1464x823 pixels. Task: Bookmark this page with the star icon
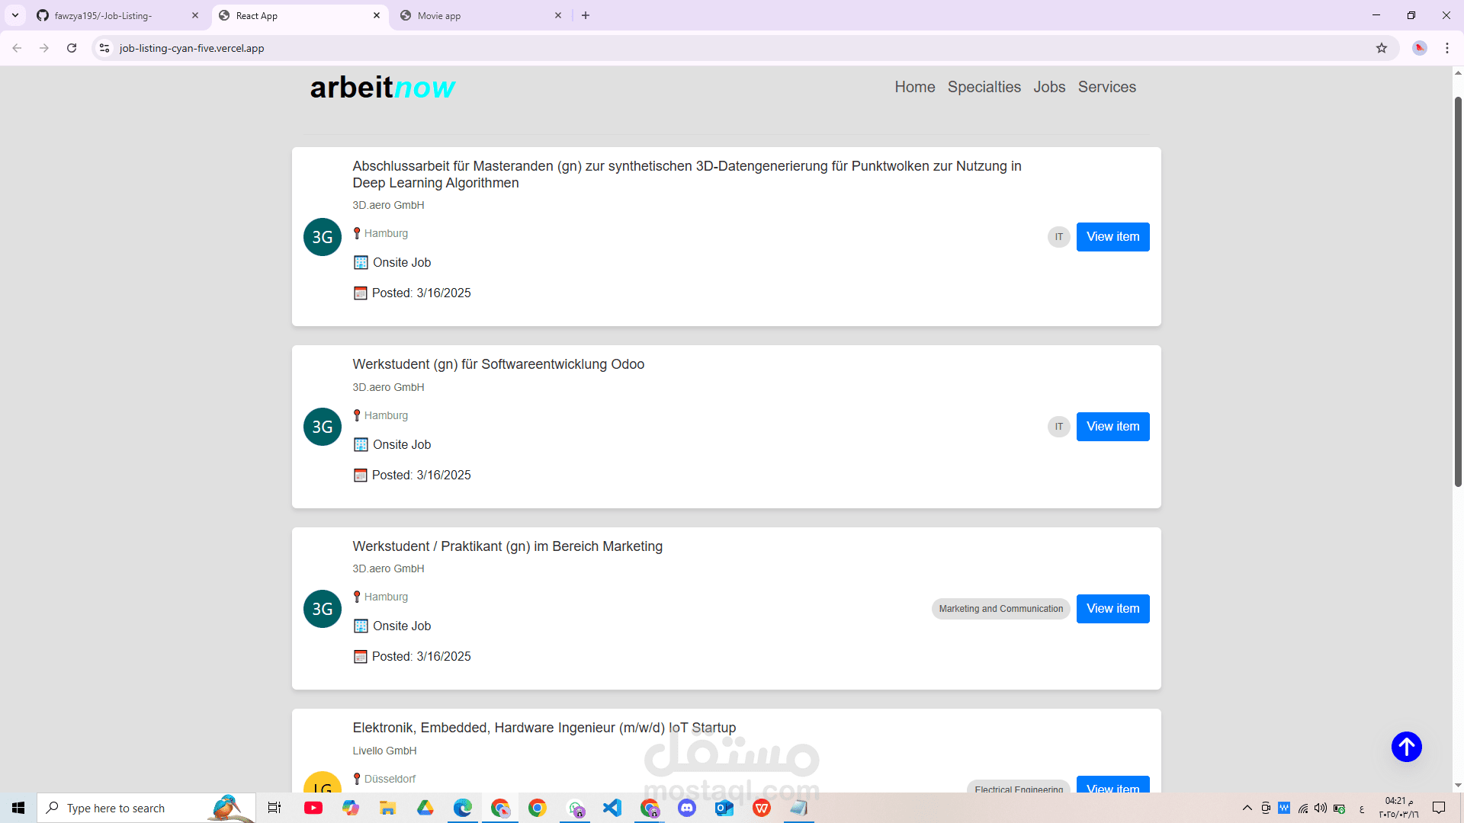1381,48
